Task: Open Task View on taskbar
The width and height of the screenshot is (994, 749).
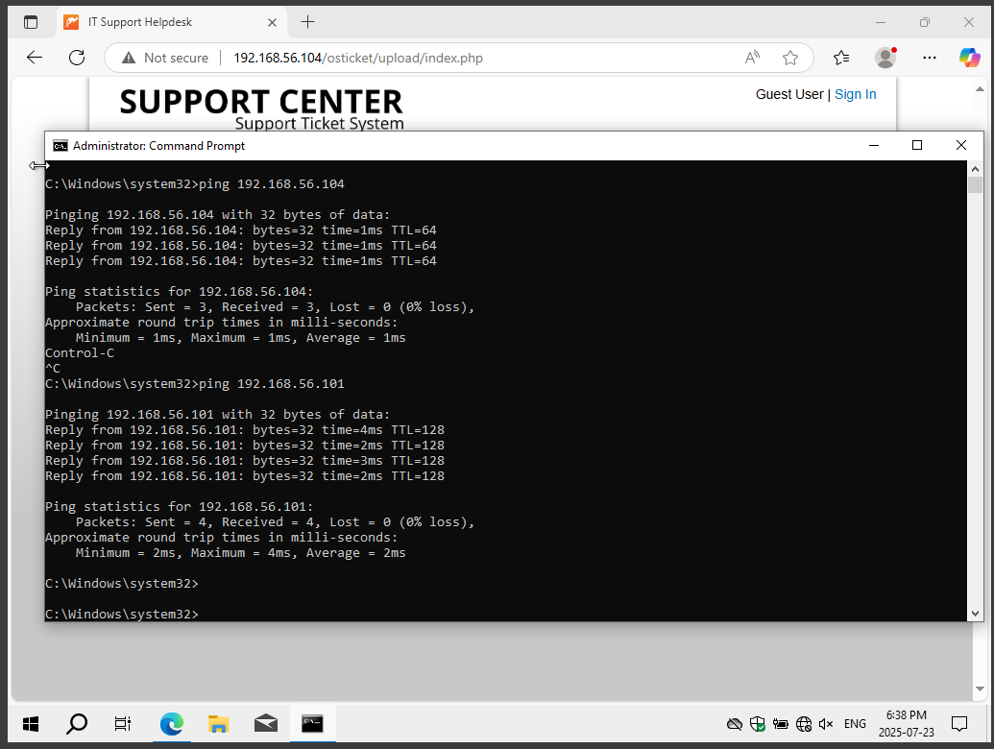Action: [x=122, y=724]
